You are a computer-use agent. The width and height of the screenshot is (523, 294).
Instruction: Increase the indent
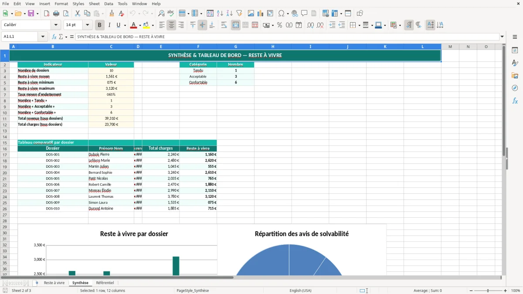[x=332, y=25]
